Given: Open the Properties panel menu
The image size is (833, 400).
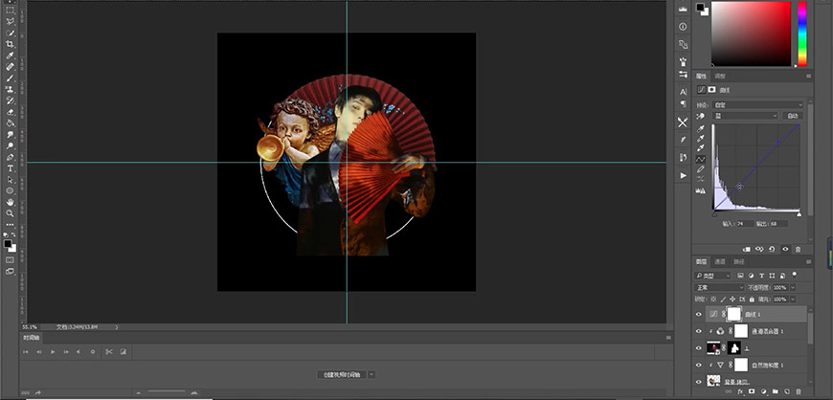Looking at the screenshot, I should point(808,77).
